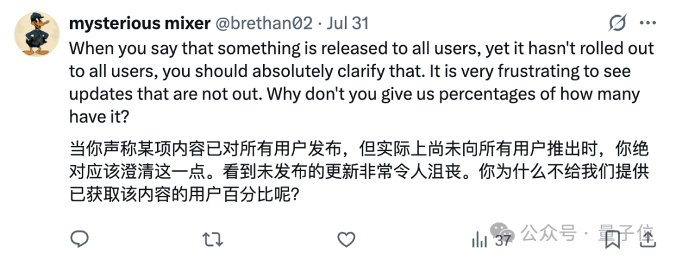Click the WeChat logo in the watermark
The height and width of the screenshot is (260, 676).
(x=503, y=234)
